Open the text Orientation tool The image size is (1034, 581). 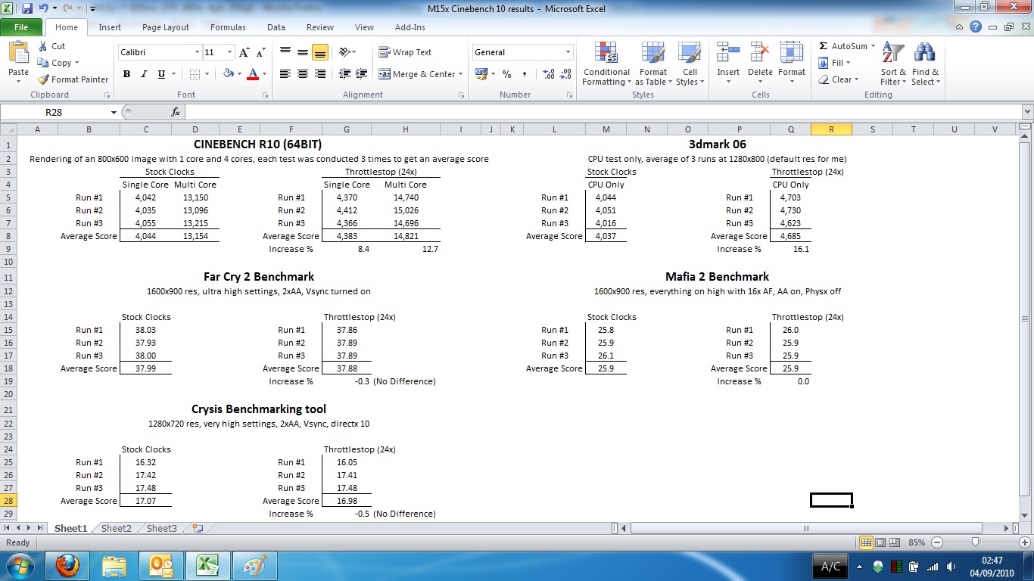[x=347, y=52]
